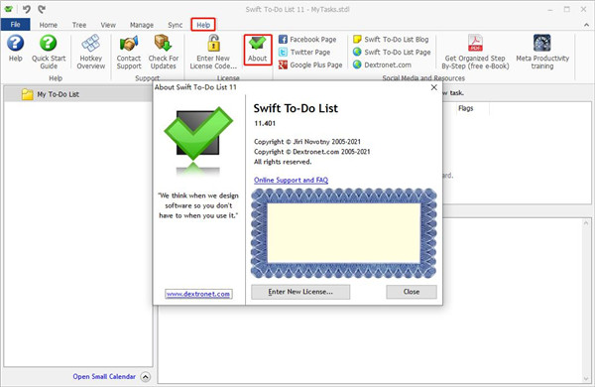This screenshot has height=387, width=595.
Task: Switch to the Manage tab
Action: click(x=142, y=25)
